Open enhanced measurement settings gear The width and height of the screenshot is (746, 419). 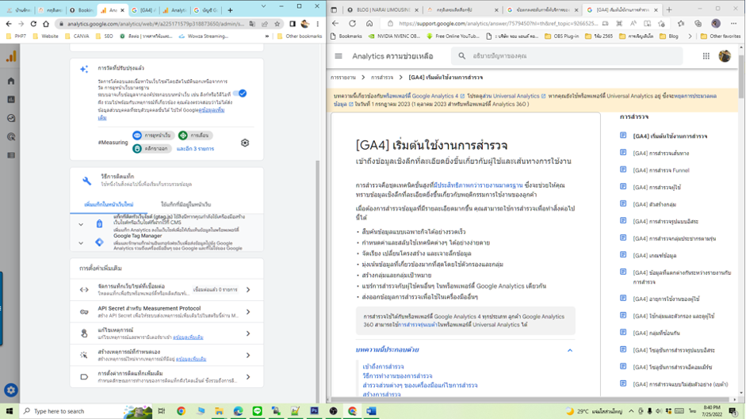(245, 143)
